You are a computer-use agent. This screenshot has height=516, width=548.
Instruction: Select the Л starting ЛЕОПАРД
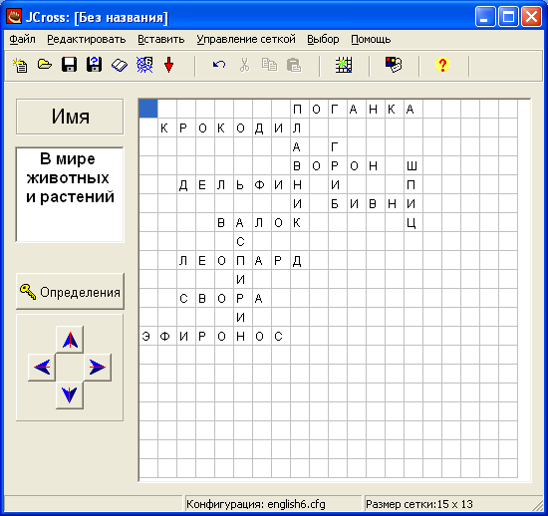[x=186, y=260]
